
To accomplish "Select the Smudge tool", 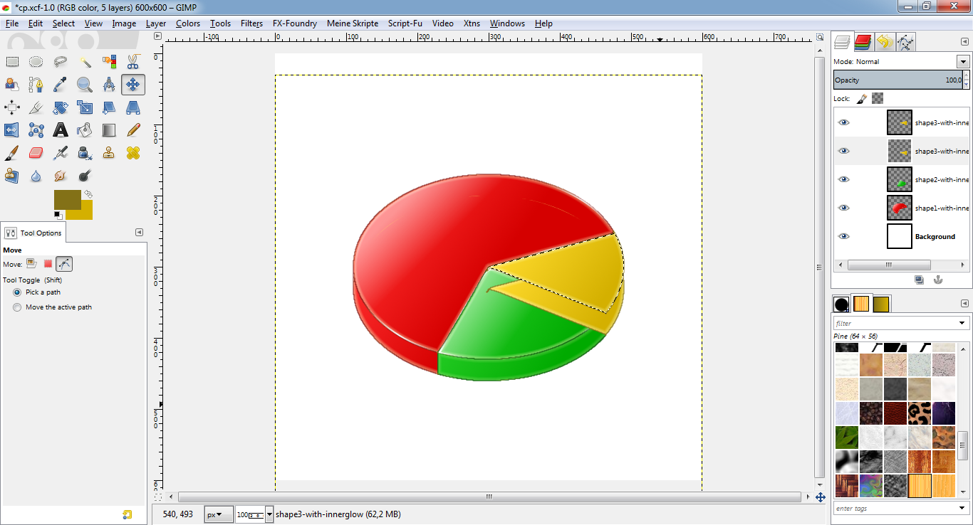I will tap(61, 175).
